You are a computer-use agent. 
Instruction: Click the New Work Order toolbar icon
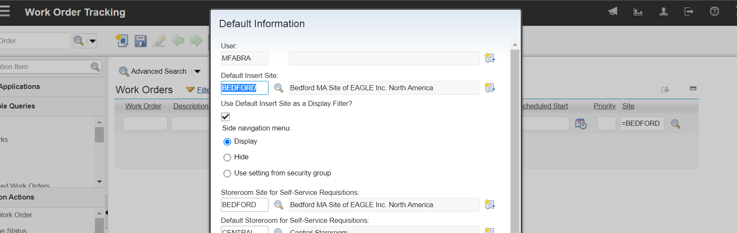click(x=122, y=41)
